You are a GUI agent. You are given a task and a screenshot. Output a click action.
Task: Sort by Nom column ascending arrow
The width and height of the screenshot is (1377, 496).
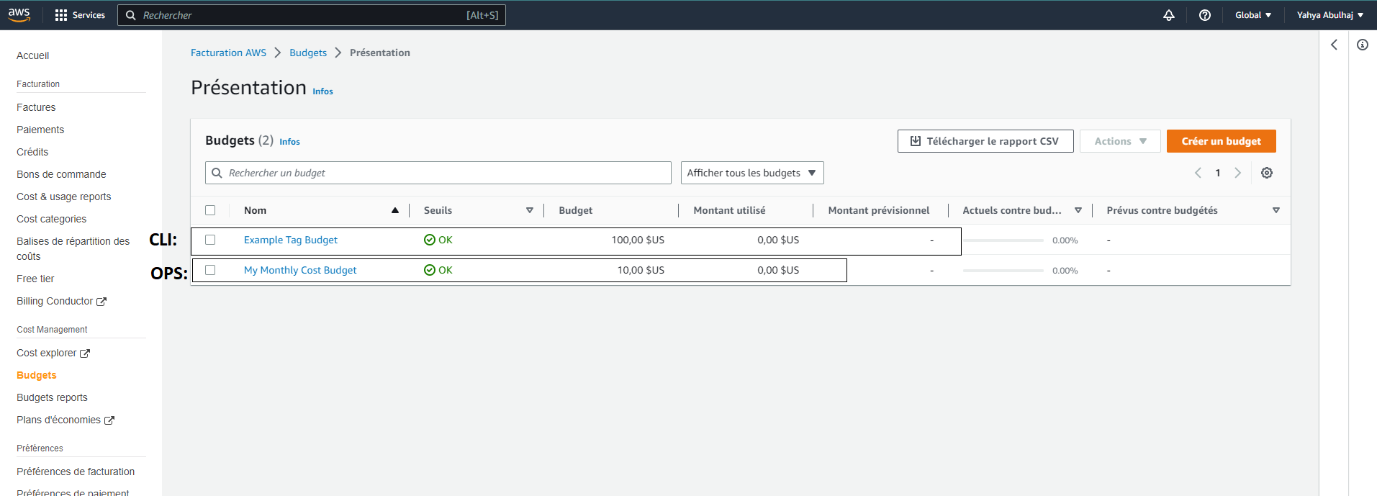(x=395, y=210)
